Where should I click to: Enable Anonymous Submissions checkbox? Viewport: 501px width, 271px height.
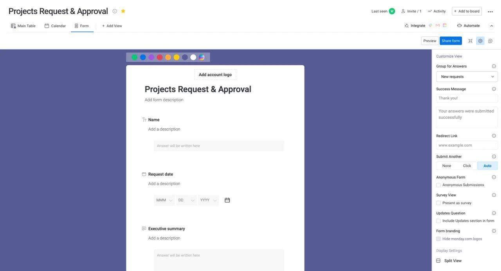pyautogui.click(x=438, y=185)
